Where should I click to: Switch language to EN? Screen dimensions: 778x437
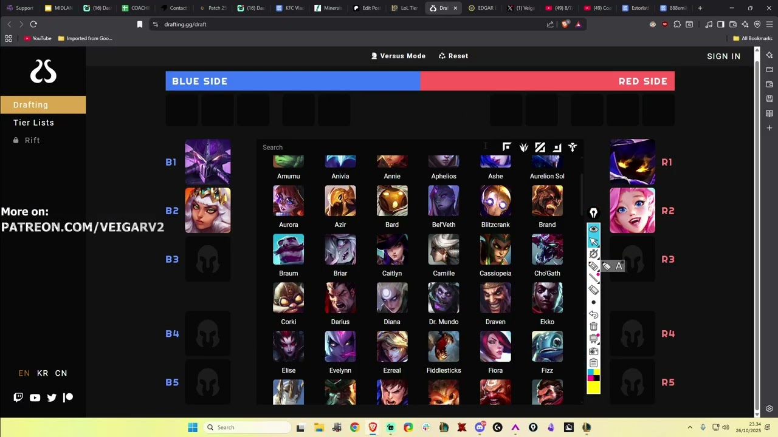[x=24, y=373]
